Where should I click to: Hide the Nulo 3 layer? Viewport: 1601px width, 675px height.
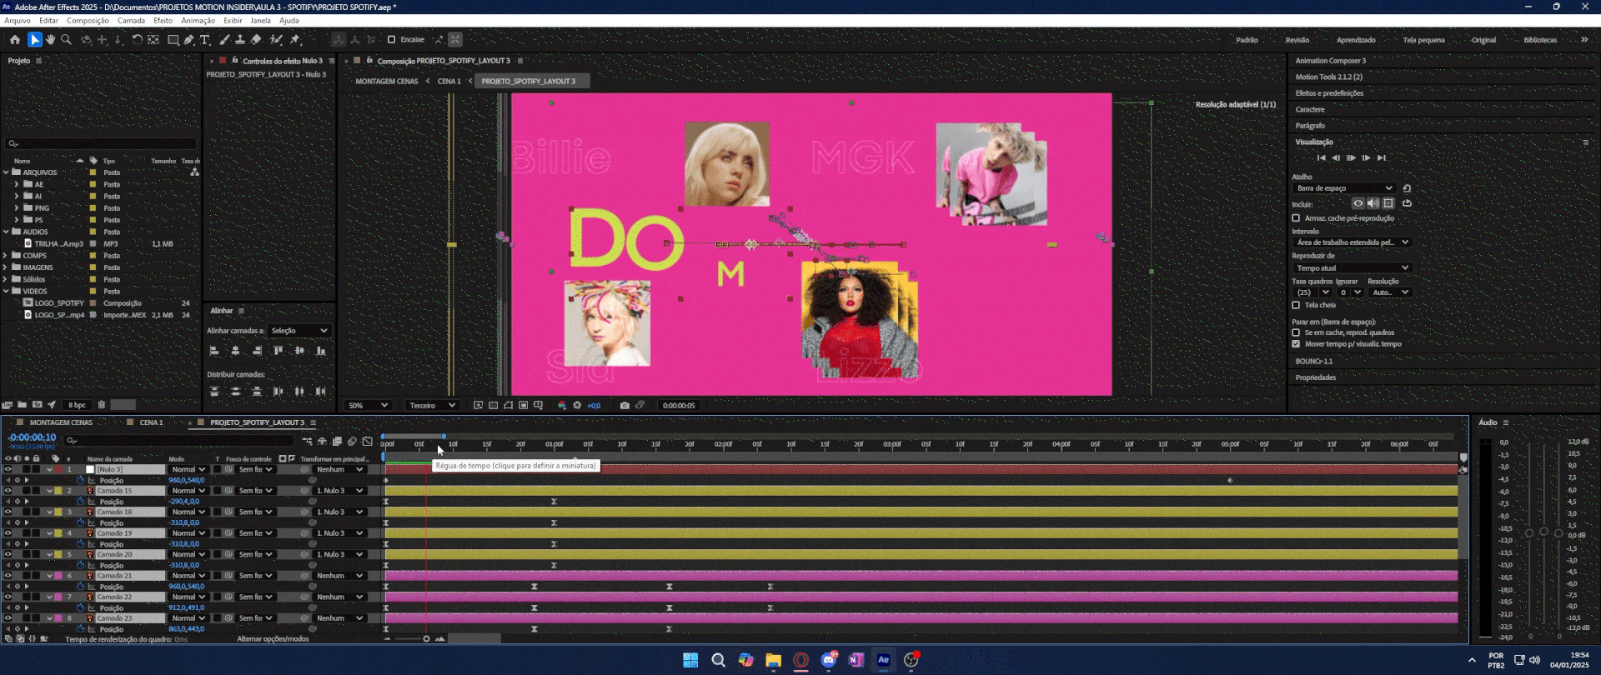click(x=8, y=469)
